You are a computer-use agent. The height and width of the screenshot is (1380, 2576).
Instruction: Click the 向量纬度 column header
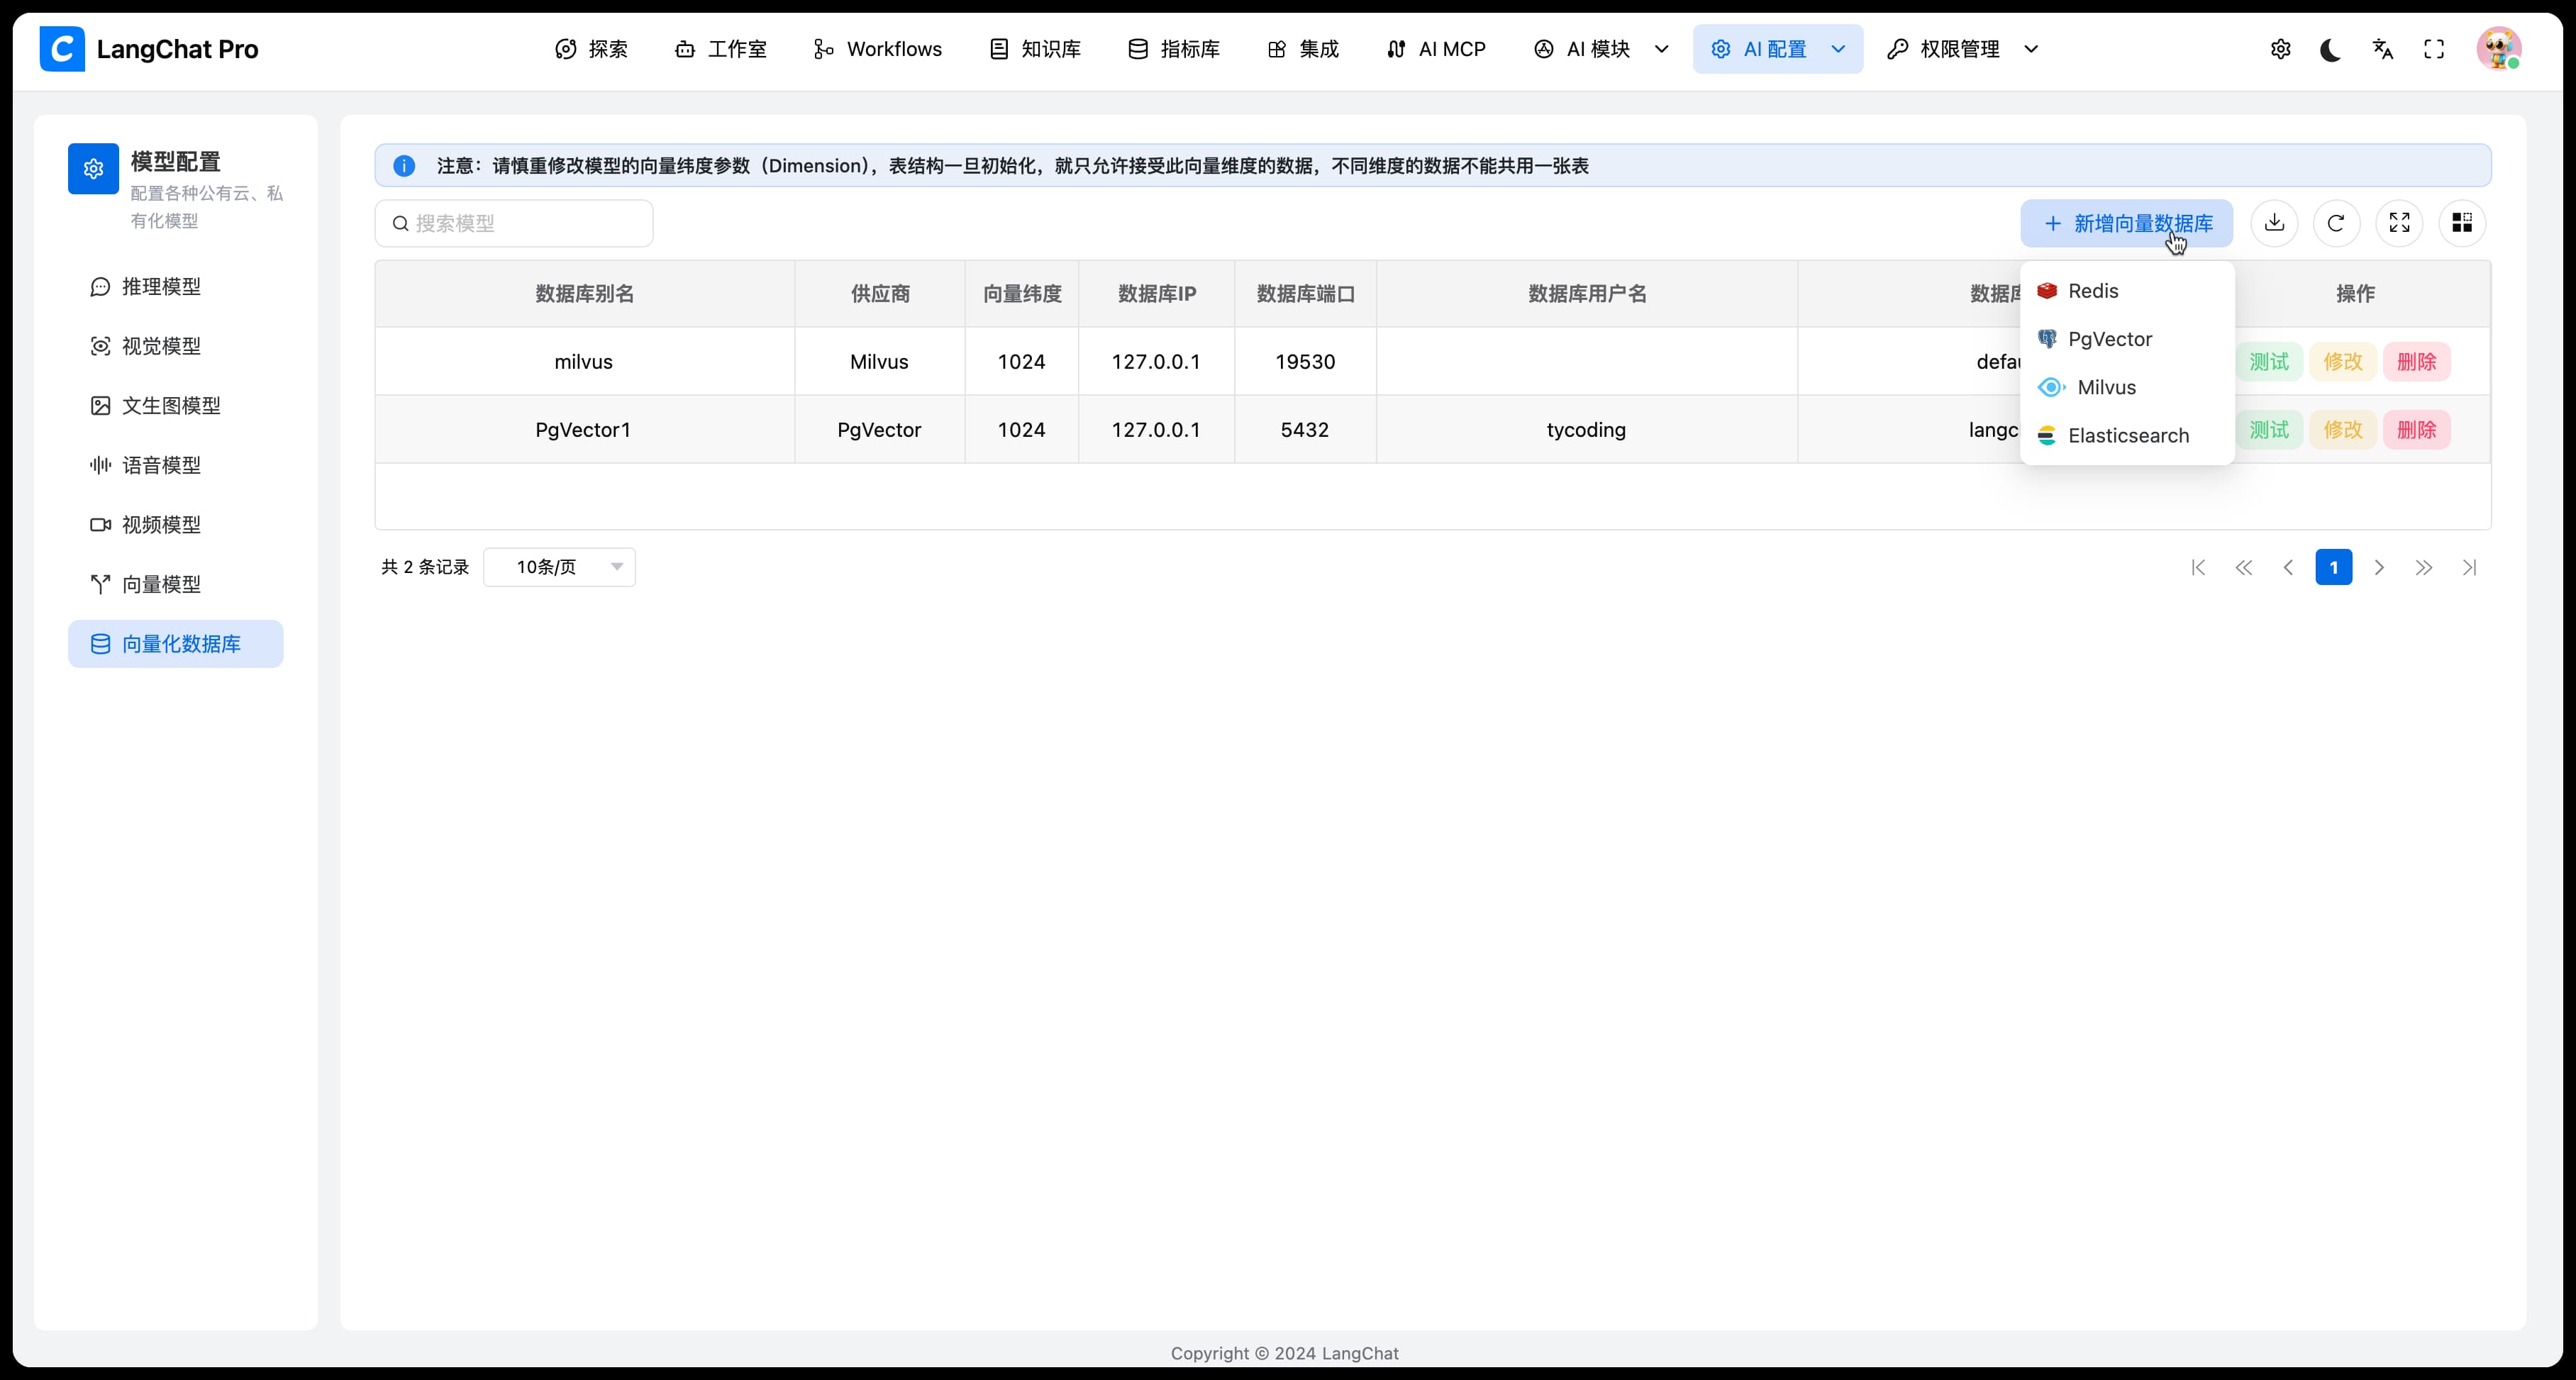[x=1022, y=294]
